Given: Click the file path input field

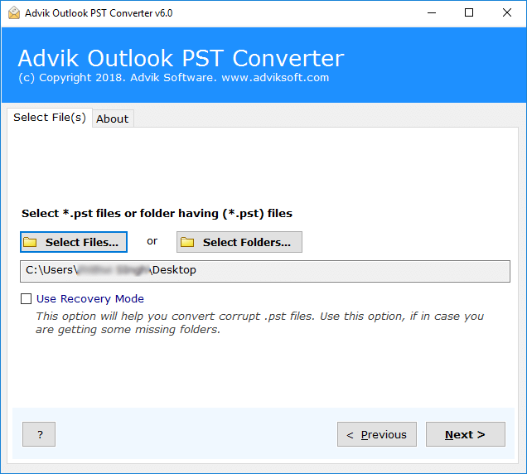Looking at the screenshot, I should coord(265,271).
